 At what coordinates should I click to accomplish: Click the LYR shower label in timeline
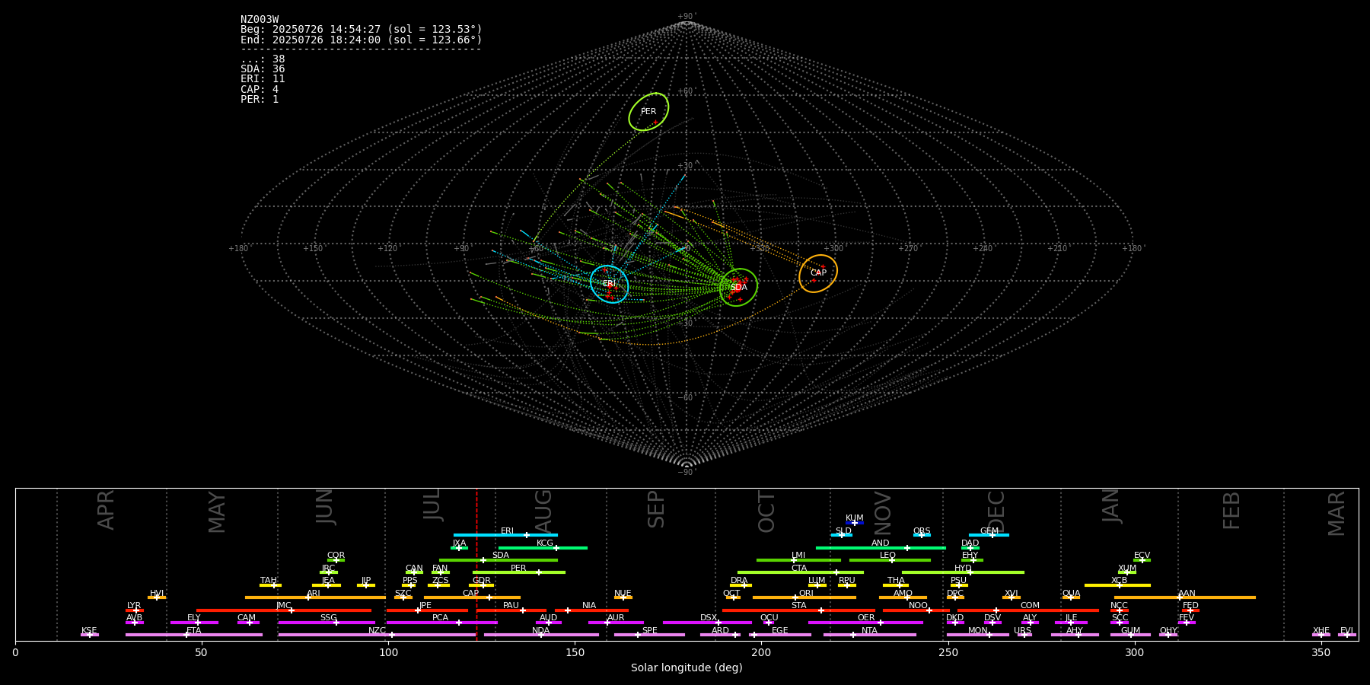click(x=134, y=606)
